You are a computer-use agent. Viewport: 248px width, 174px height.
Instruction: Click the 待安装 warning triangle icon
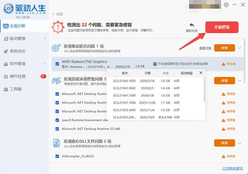pyautogui.click(x=223, y=64)
